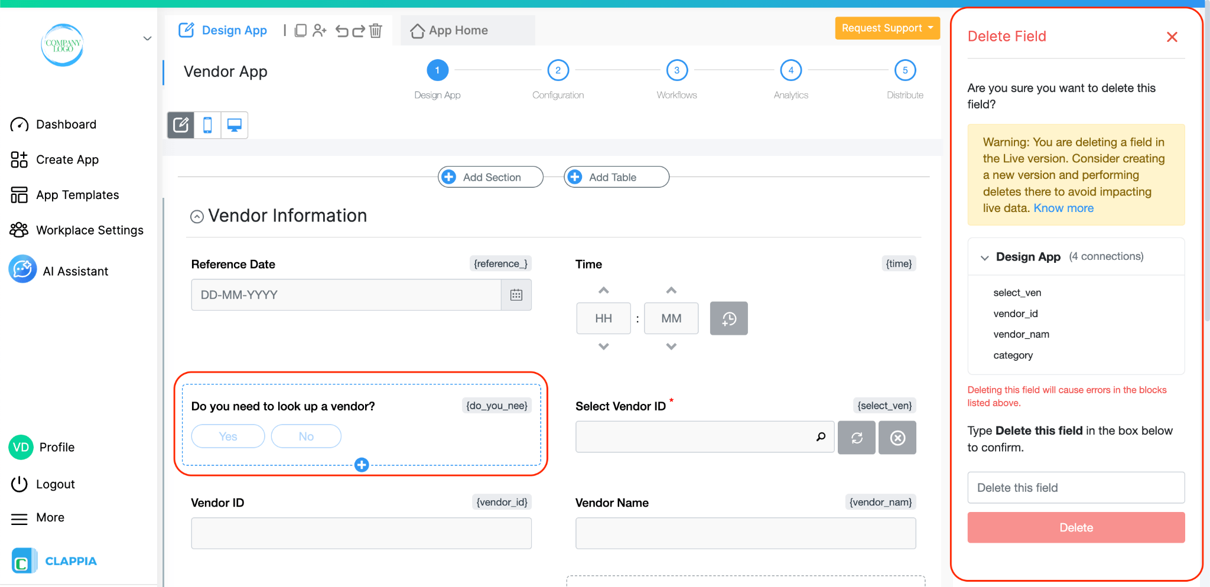Switch to mobile preview icon
1210x587 pixels.
click(x=207, y=125)
